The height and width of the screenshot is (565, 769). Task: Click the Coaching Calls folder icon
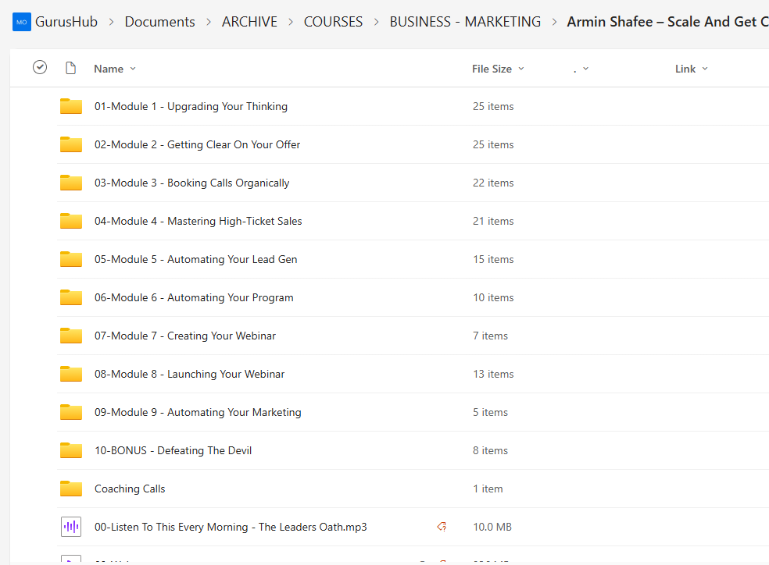tap(71, 489)
